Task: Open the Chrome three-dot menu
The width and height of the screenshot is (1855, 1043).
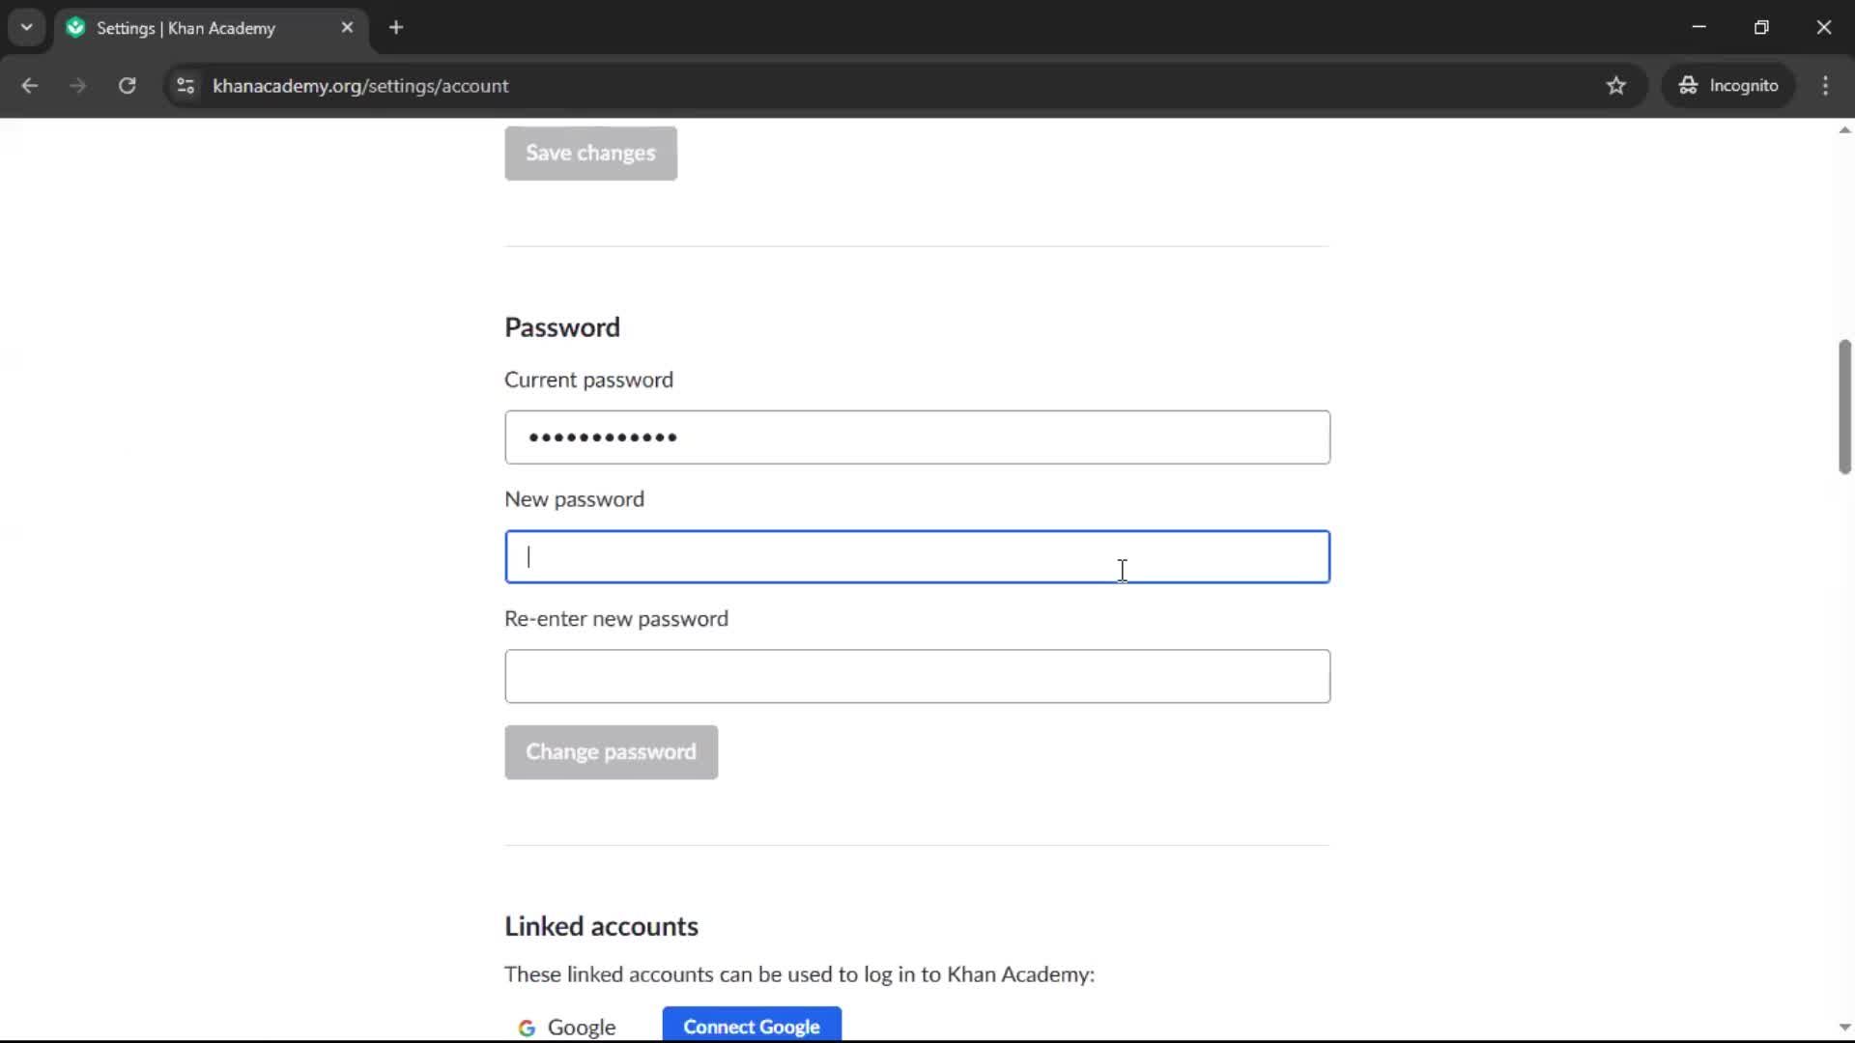Action: pos(1825,85)
